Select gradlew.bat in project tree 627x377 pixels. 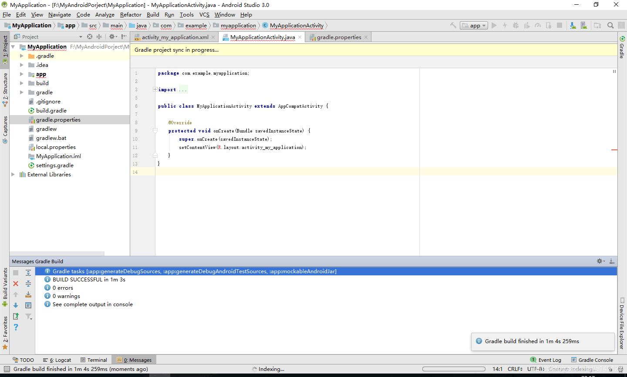click(51, 138)
